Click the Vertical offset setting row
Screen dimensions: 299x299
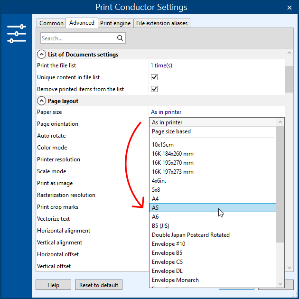[x=92, y=266]
